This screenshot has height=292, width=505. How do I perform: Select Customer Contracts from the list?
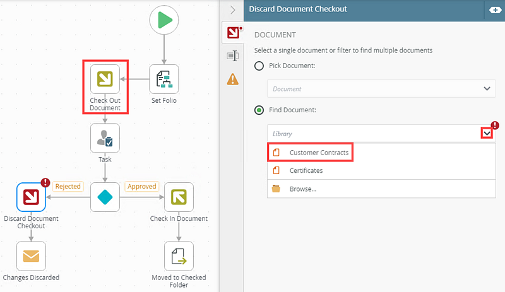pyautogui.click(x=318, y=153)
